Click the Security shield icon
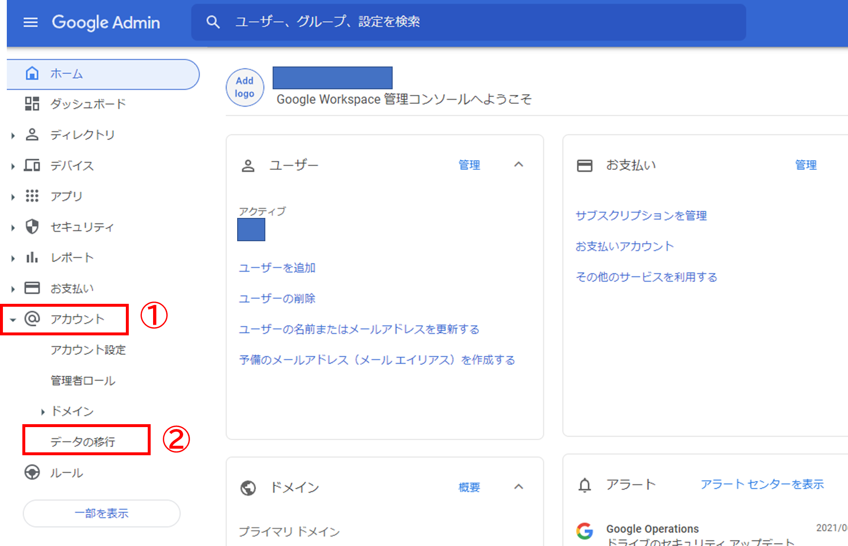Image resolution: width=848 pixels, height=546 pixels. 32,227
